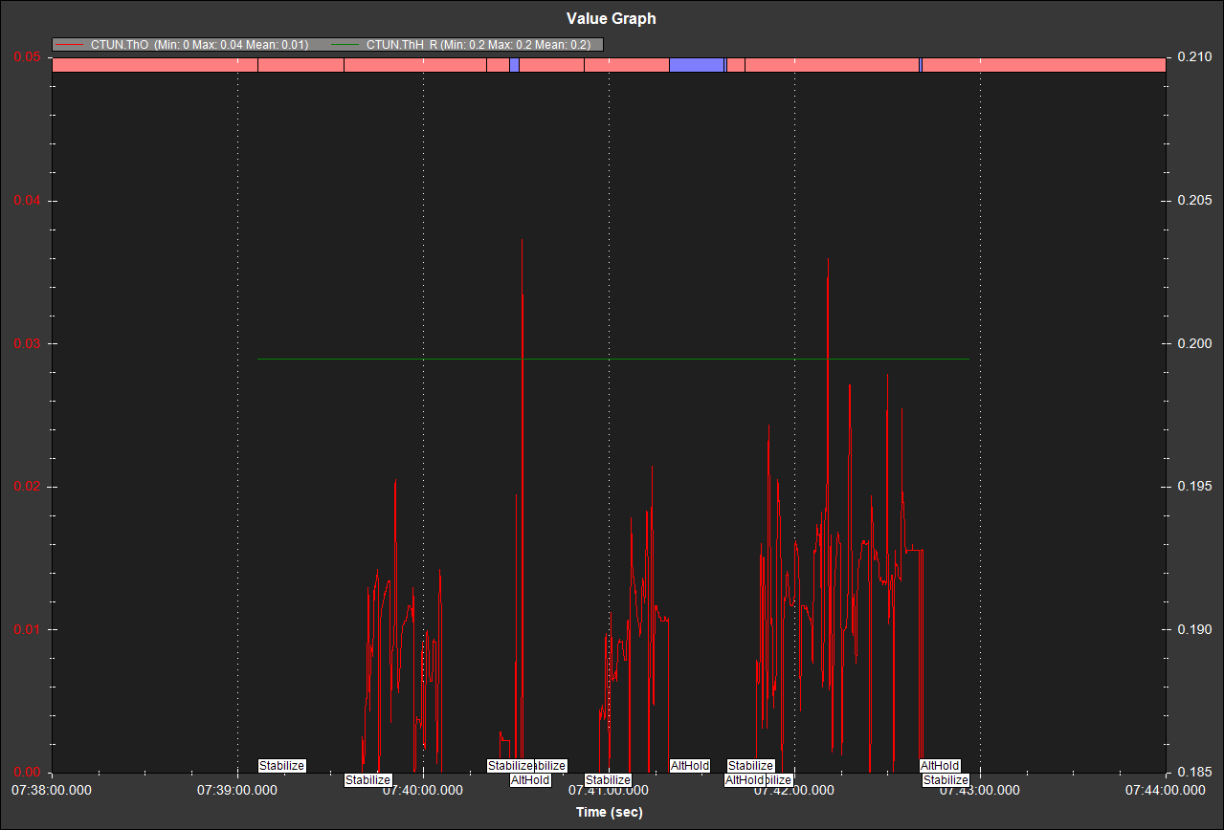Viewport: 1224px width, 830px height.
Task: Click the Time (sec) axis label
Action: 609,812
